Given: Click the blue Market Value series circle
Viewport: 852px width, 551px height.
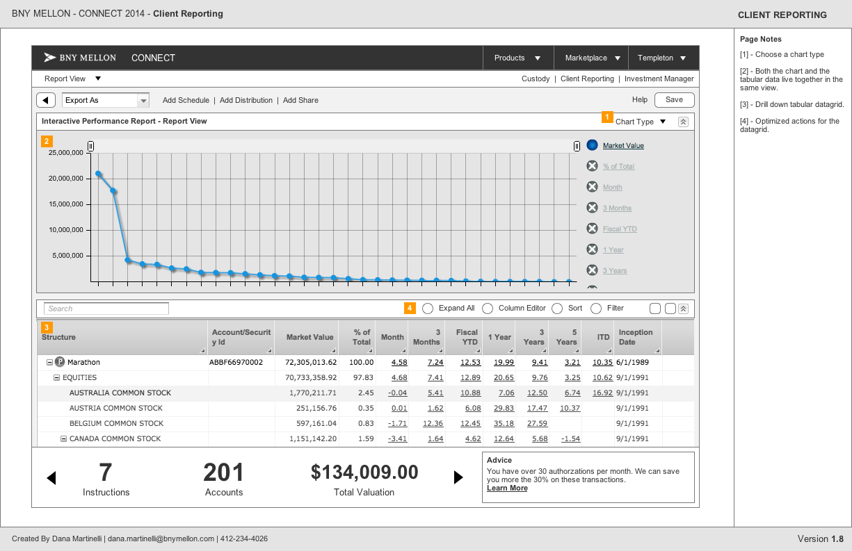Looking at the screenshot, I should point(592,145).
